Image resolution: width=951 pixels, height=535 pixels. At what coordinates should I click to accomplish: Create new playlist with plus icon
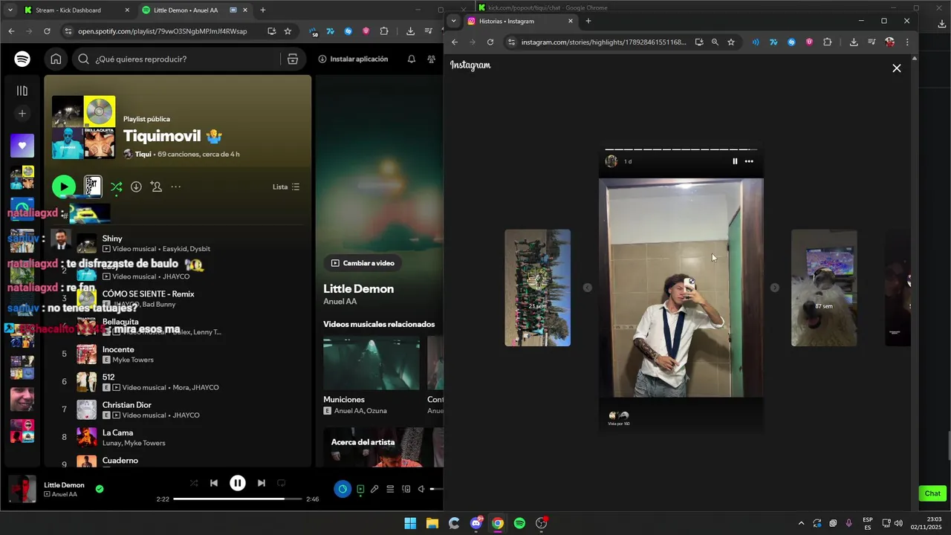(22, 114)
